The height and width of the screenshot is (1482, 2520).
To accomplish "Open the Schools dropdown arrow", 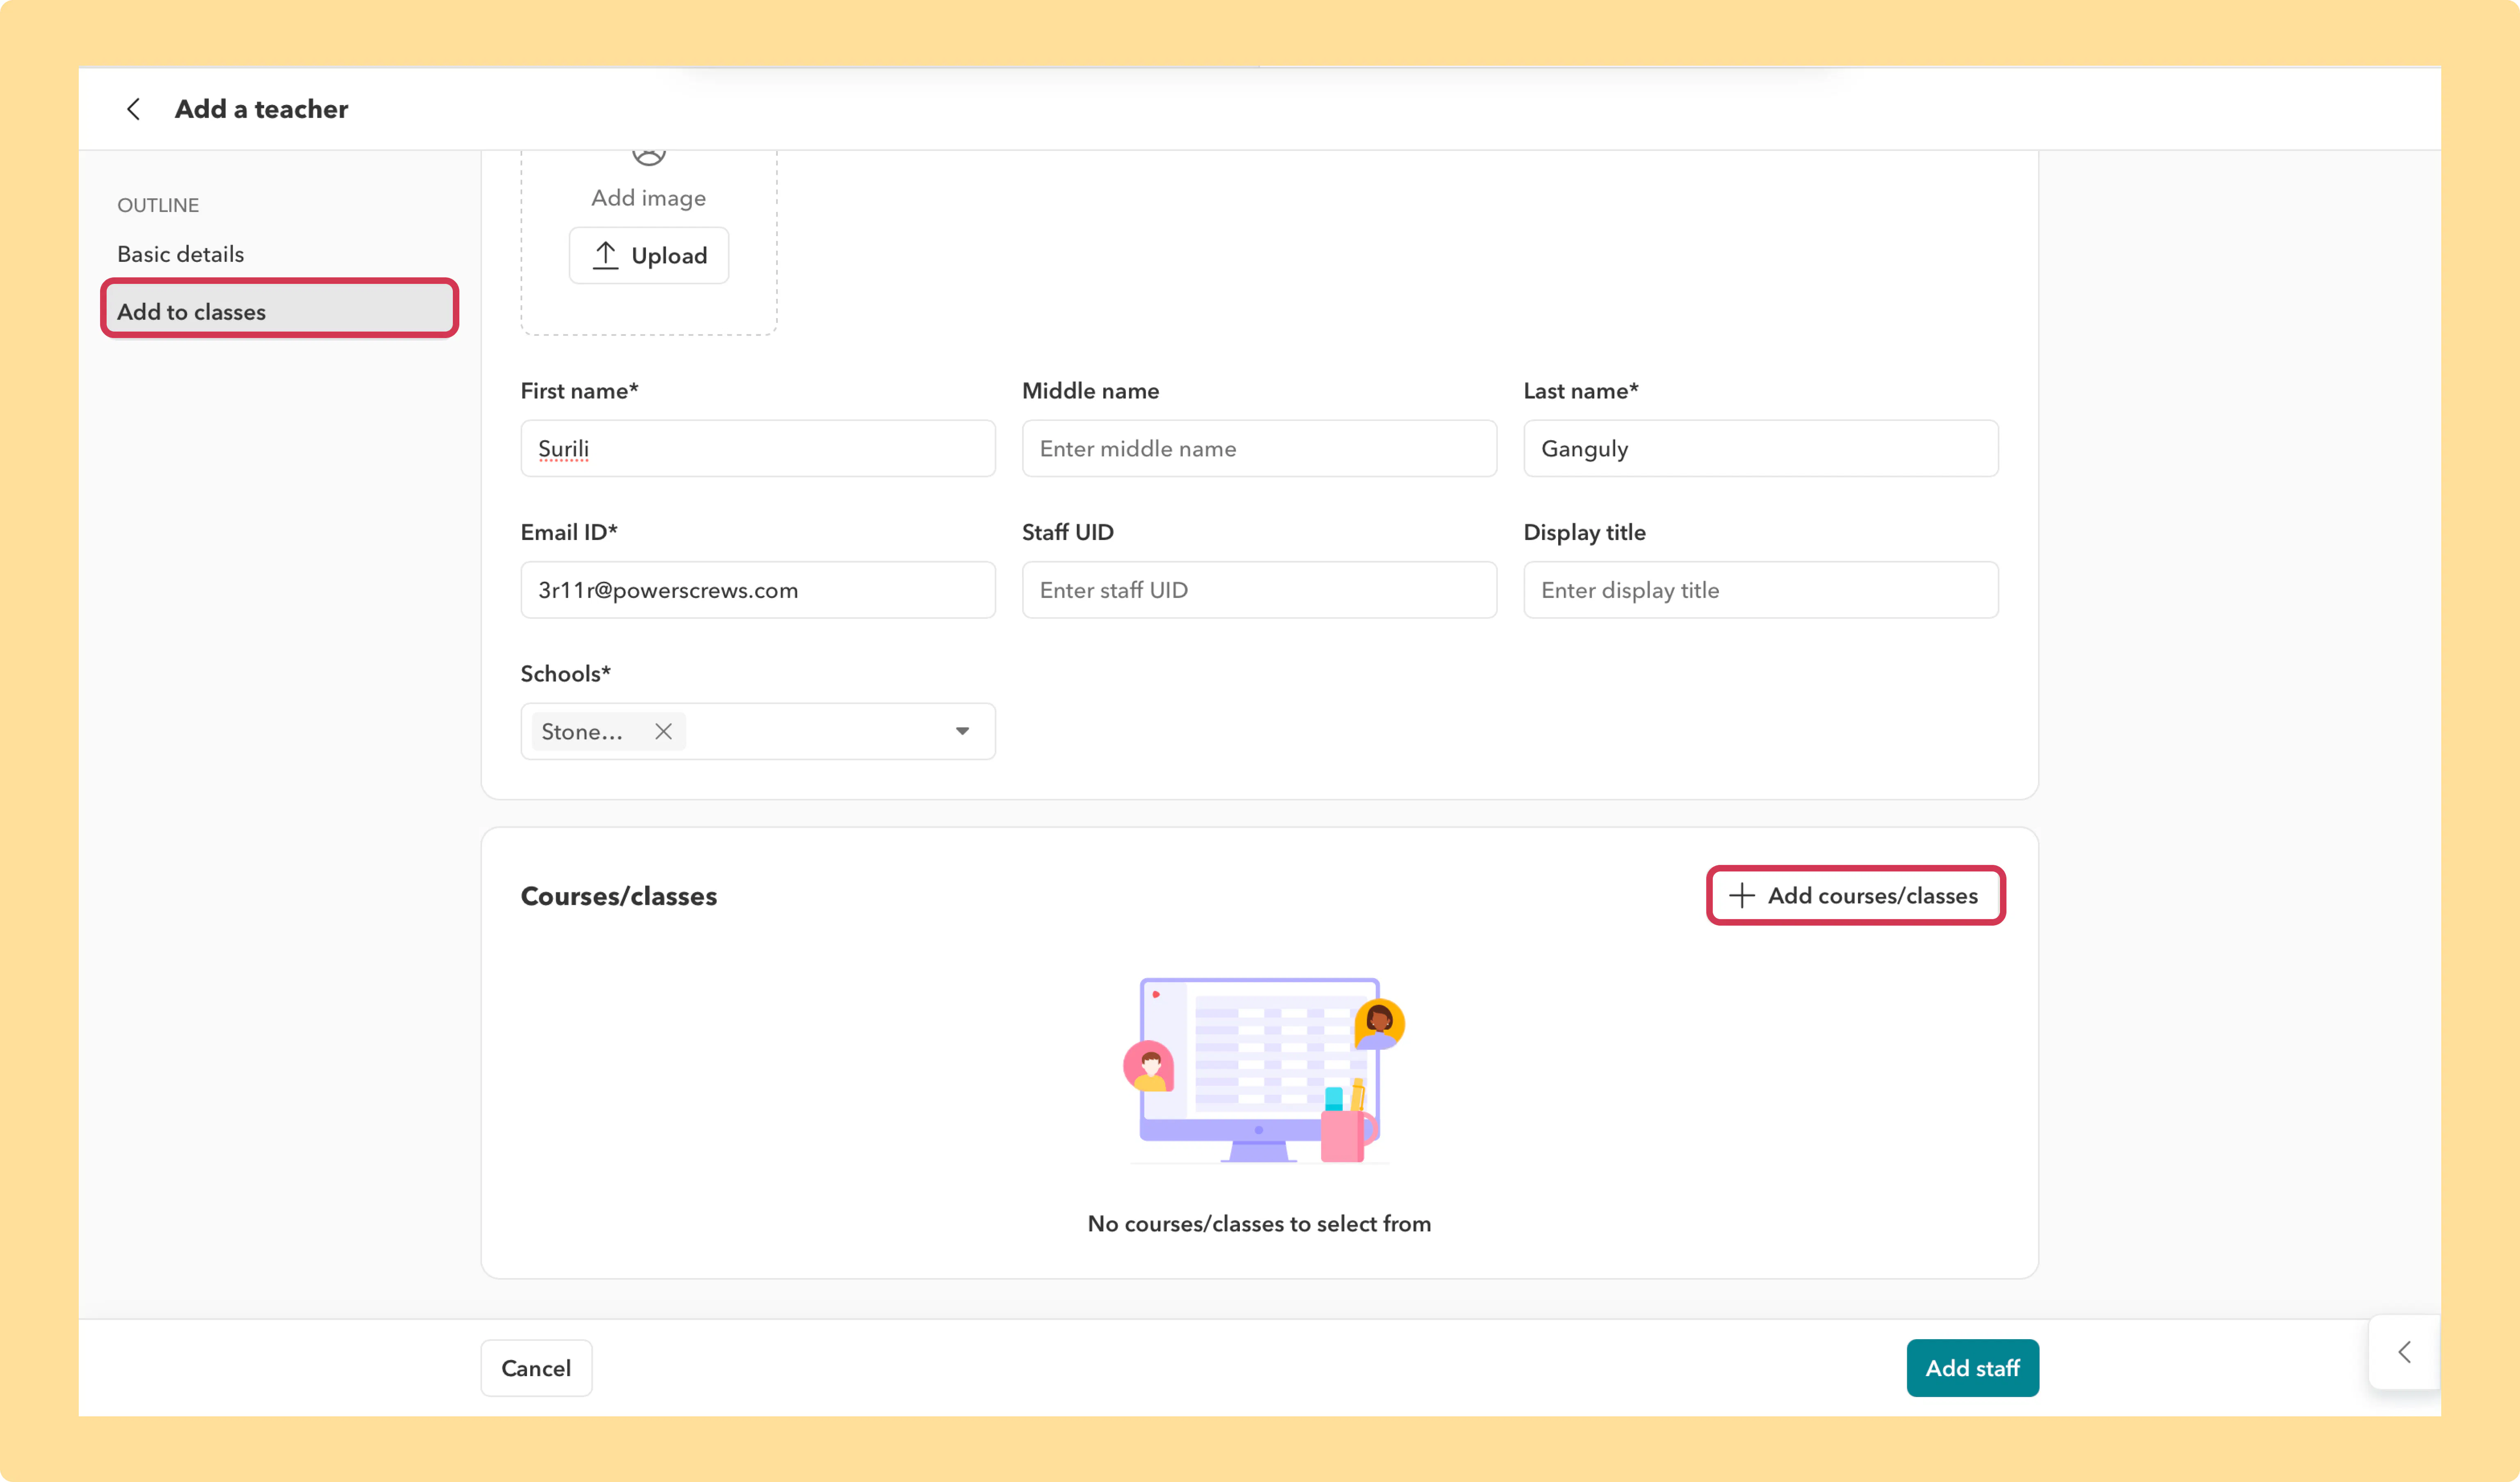I will click(x=962, y=732).
